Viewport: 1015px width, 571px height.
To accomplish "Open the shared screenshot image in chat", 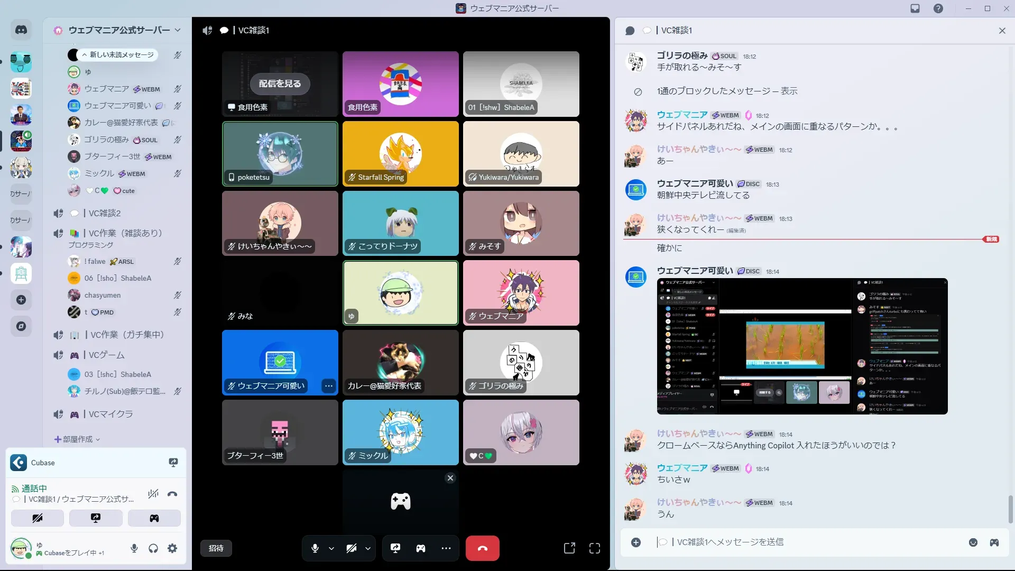I will 802,346.
